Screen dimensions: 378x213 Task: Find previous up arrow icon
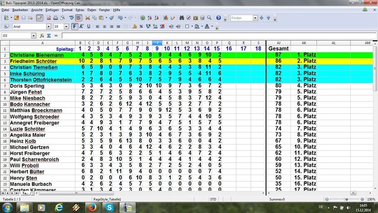coord(268,18)
